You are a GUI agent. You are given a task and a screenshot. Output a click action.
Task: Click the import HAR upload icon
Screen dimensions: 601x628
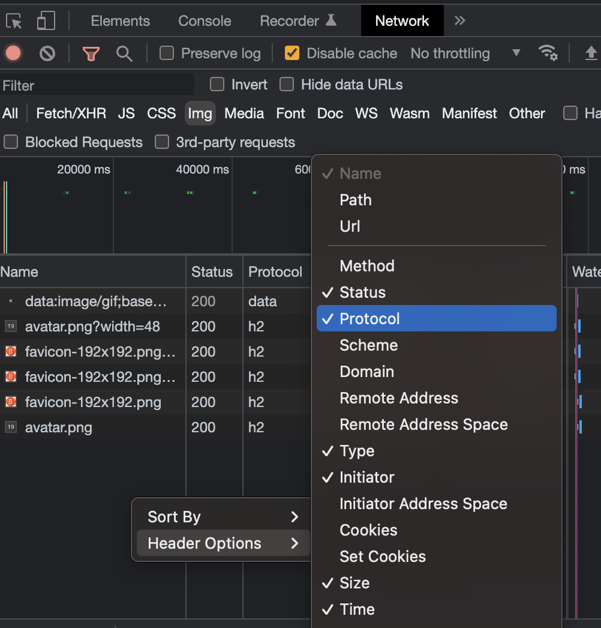[x=591, y=53]
